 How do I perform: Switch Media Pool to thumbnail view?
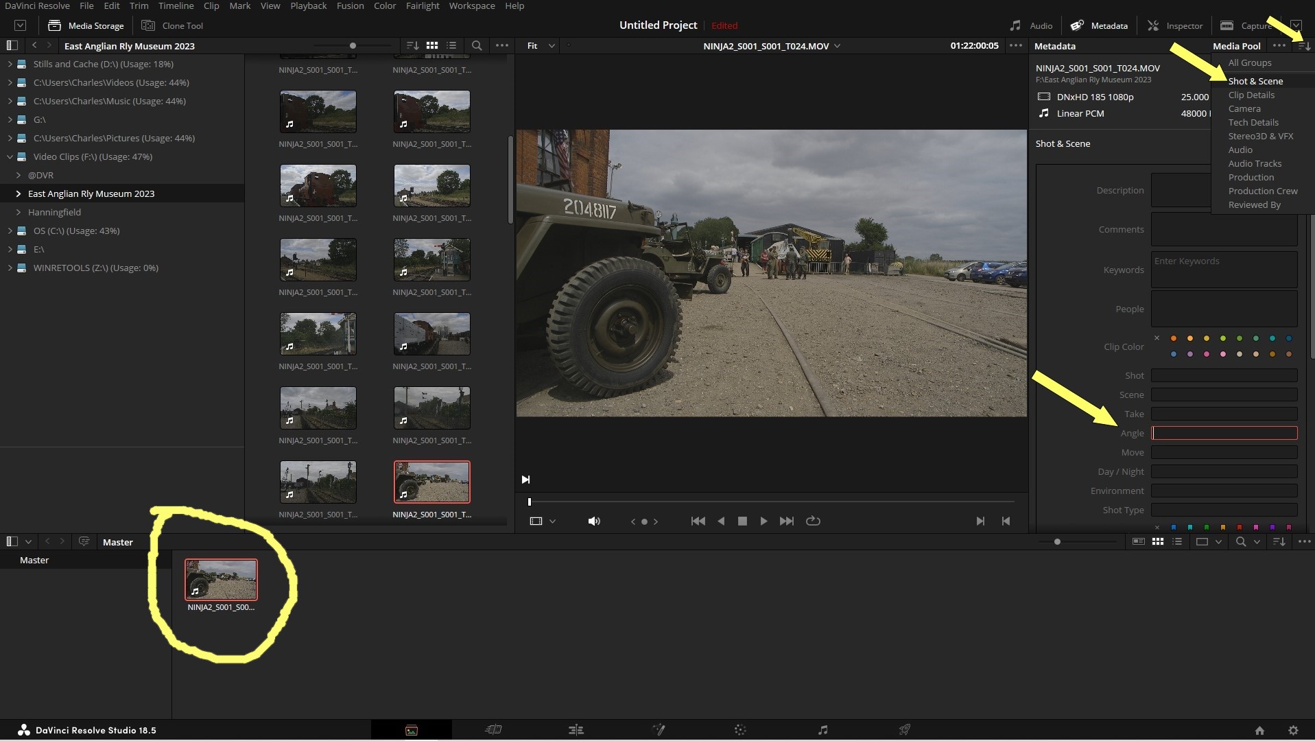pyautogui.click(x=1158, y=541)
